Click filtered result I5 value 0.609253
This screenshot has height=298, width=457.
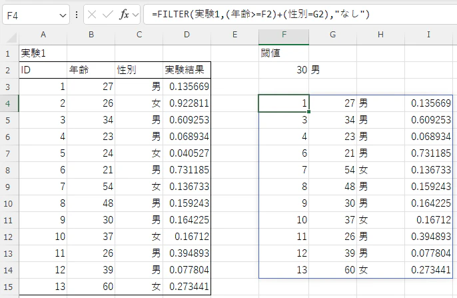428,120
